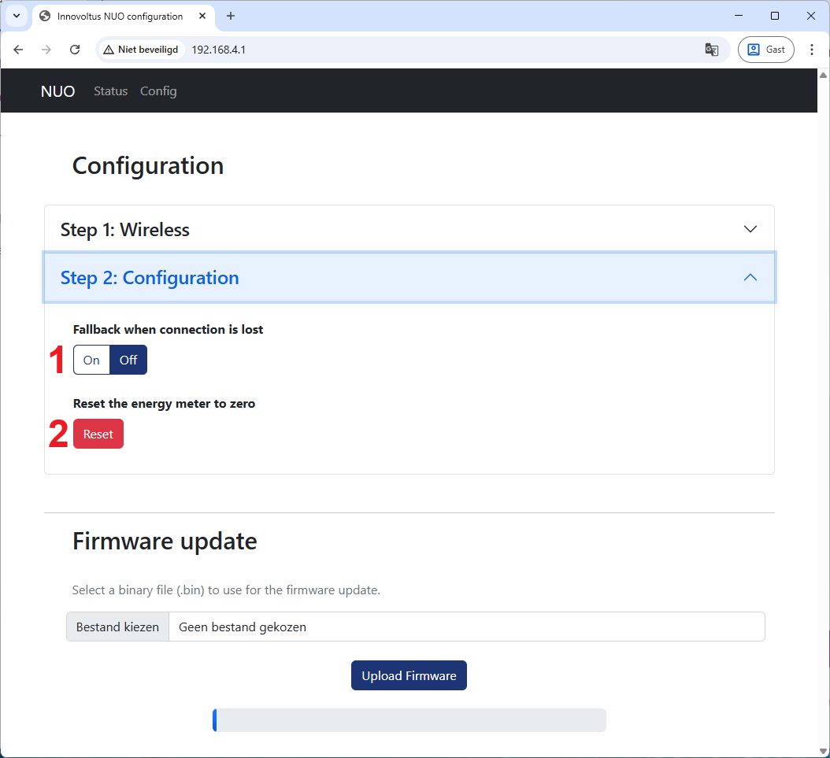Click the NUO brand logo link

click(57, 91)
